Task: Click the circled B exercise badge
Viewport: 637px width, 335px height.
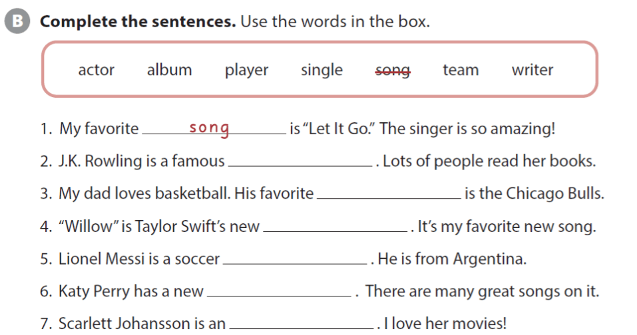Action: (18, 21)
